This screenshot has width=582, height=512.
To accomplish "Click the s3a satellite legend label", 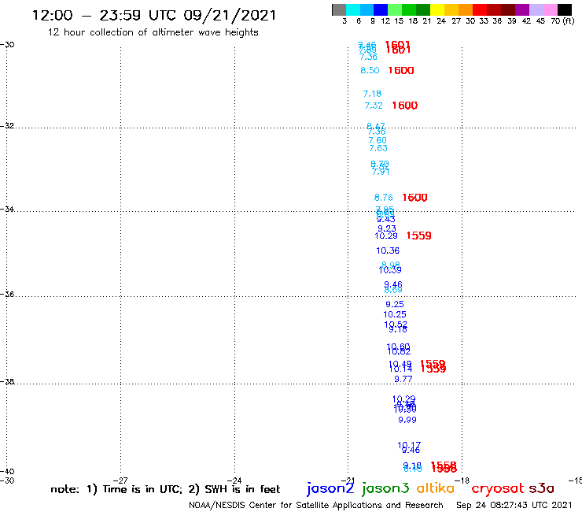I will tap(542, 488).
